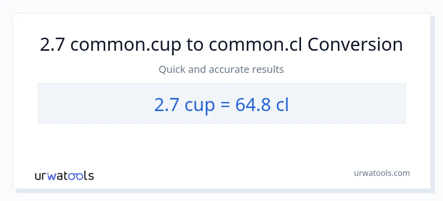Click "Quick and accurate results" subtitle

click(x=221, y=69)
